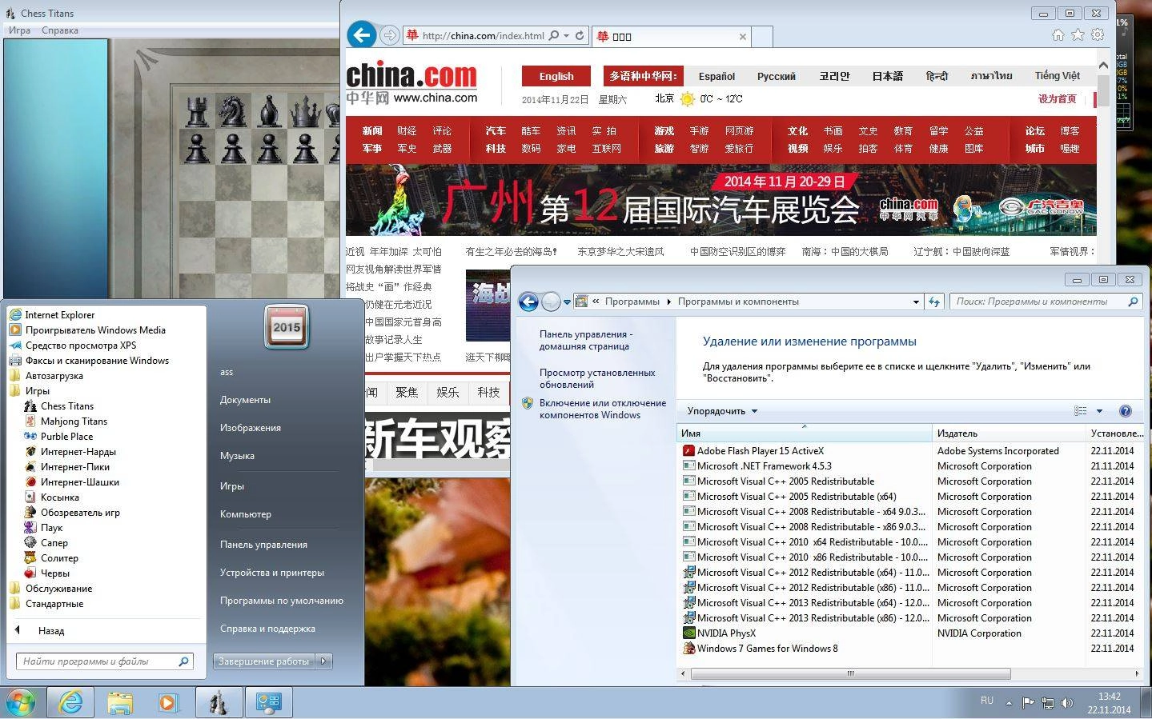Open the Internet Explorer favorites star

1078,34
